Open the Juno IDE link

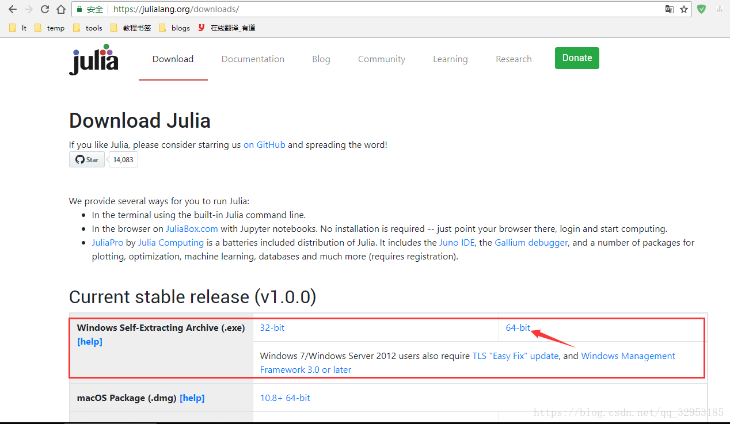pos(457,243)
